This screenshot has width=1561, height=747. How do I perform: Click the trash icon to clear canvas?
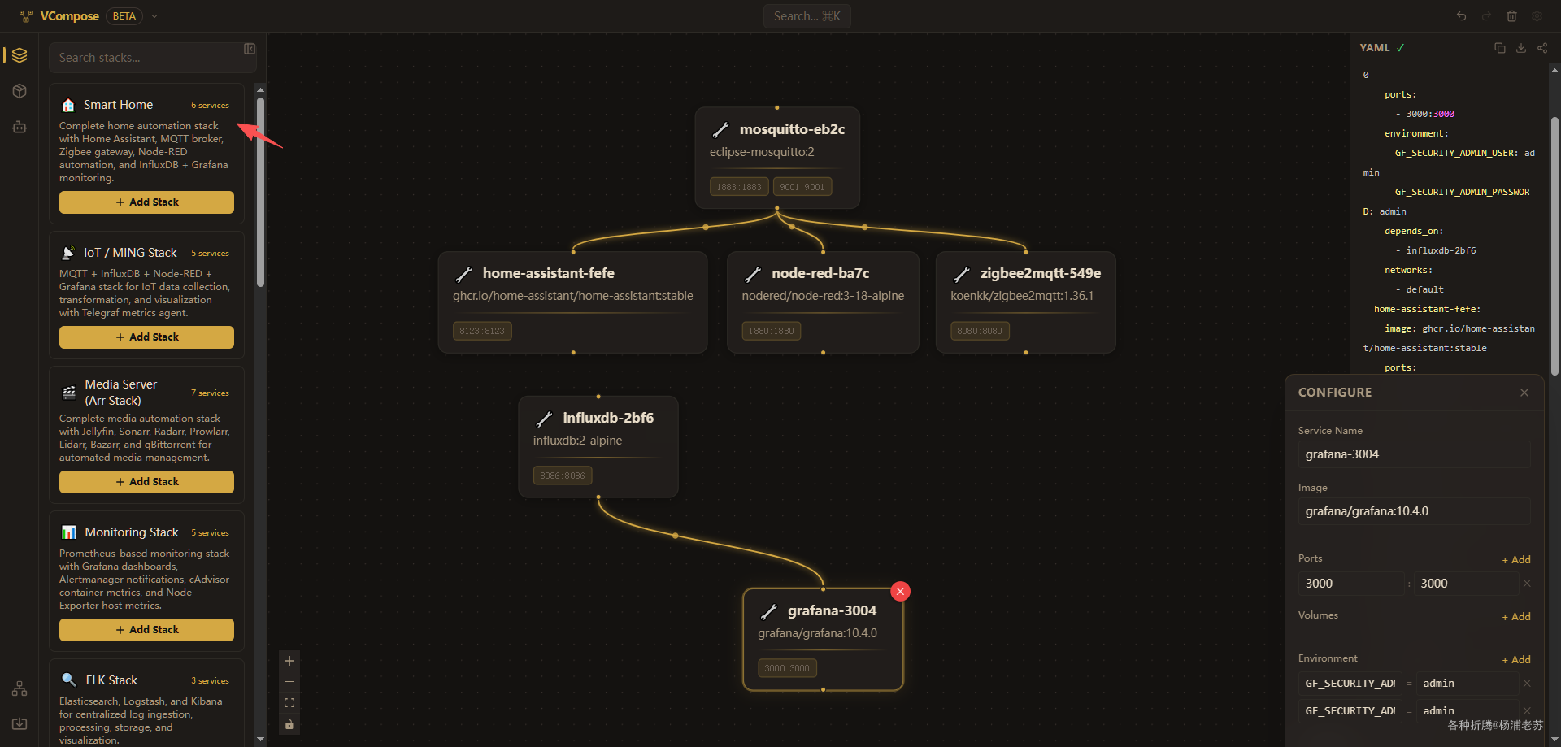pyautogui.click(x=1511, y=16)
